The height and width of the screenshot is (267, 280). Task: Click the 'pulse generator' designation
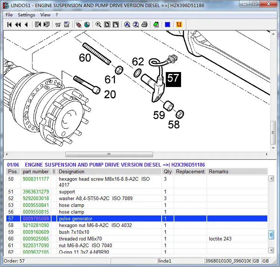point(75,218)
